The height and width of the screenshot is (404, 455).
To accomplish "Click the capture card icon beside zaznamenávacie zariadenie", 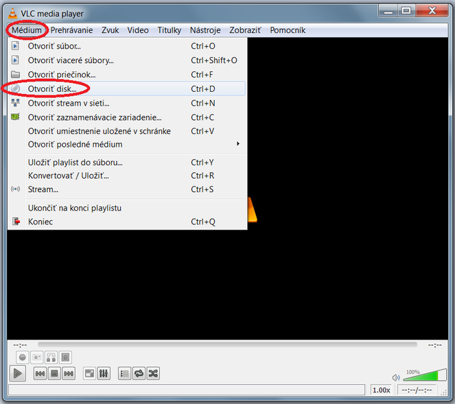I will coord(15,117).
